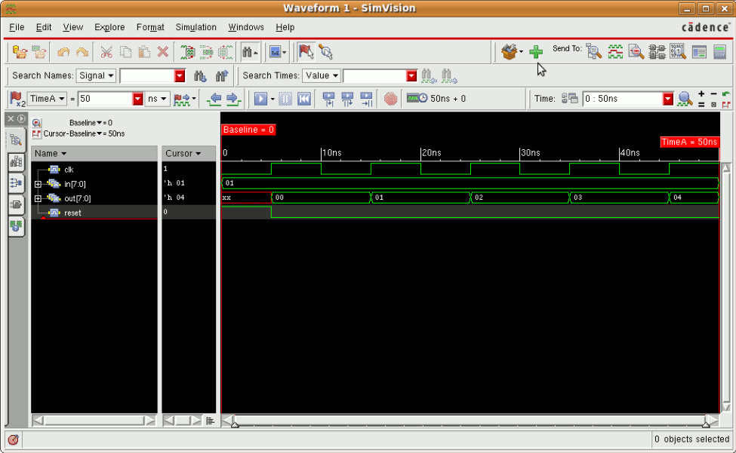Select the reset signal row
The height and width of the screenshot is (453, 736).
tap(94, 213)
